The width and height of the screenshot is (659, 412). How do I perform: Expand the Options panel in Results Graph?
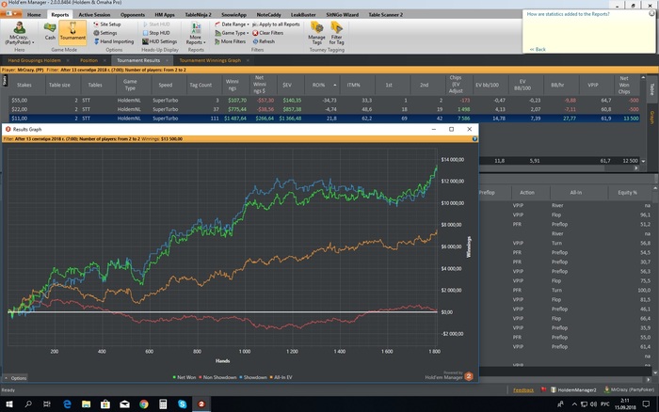pos(16,378)
